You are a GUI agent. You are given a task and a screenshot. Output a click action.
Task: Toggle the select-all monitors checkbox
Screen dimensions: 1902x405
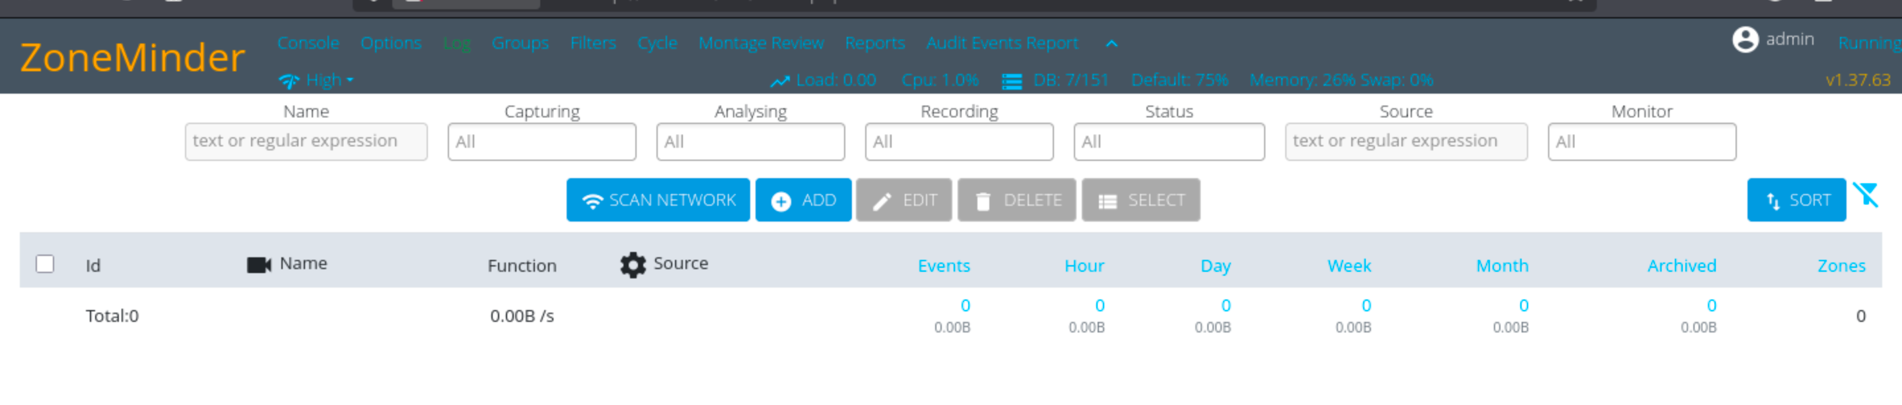pyautogui.click(x=45, y=264)
